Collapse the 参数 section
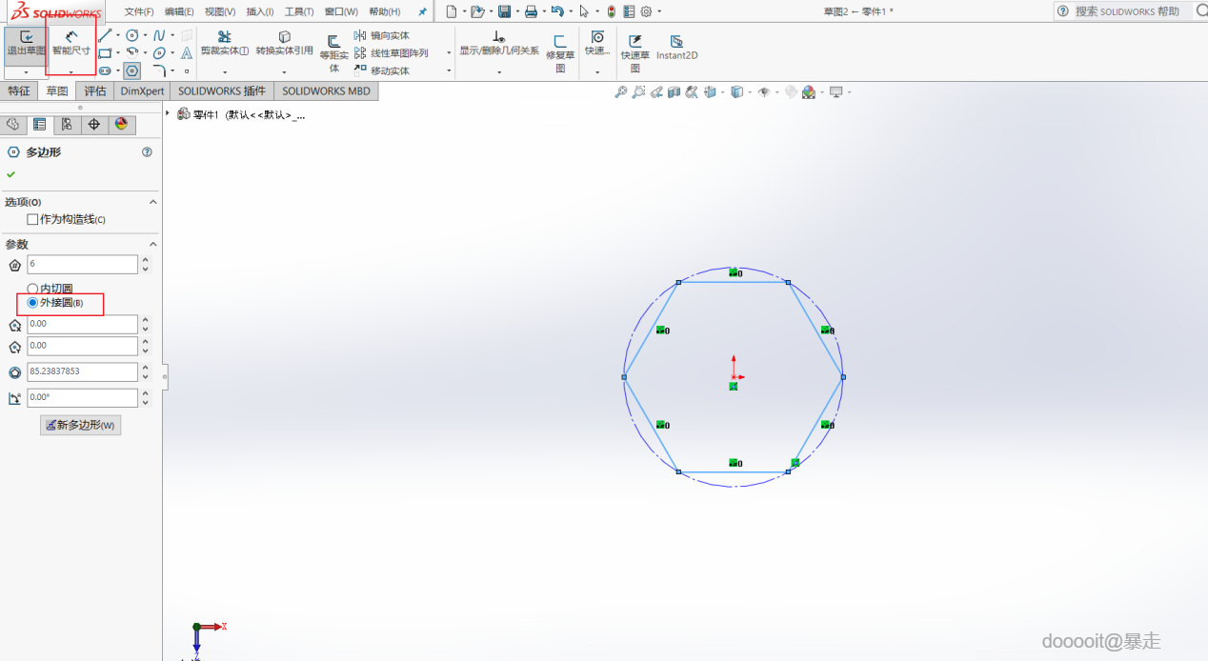1208x661 pixels. (x=153, y=245)
